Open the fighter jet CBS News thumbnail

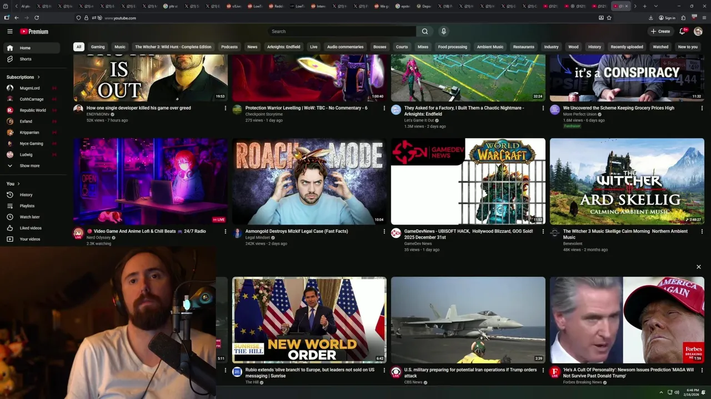(468, 320)
